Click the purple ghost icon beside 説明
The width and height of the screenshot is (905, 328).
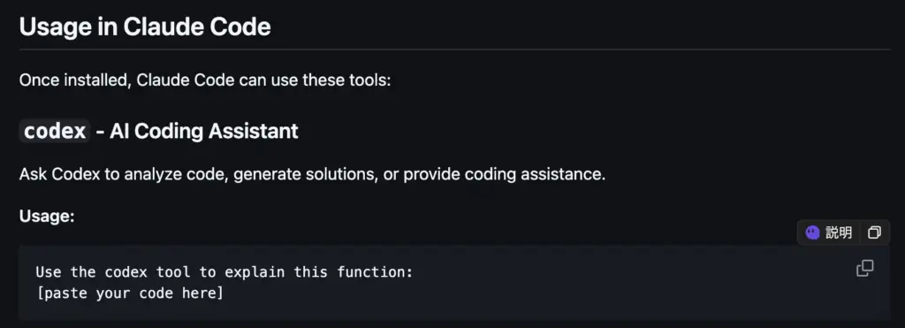(813, 233)
